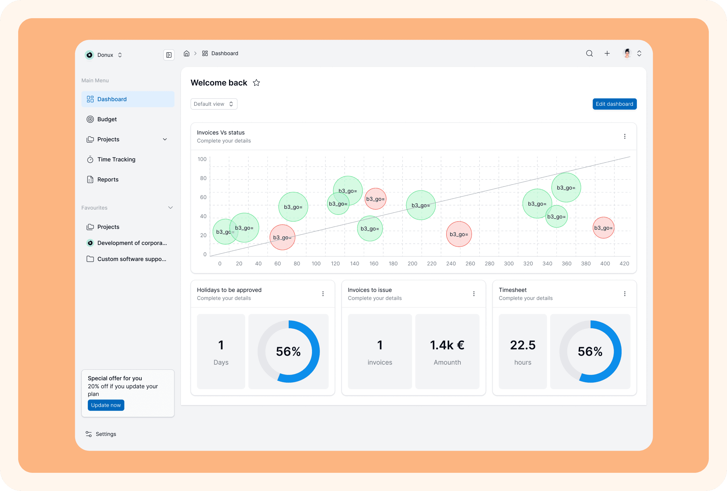Expand the Projects submenu chevron
Image resolution: width=727 pixels, height=491 pixels.
coord(165,139)
